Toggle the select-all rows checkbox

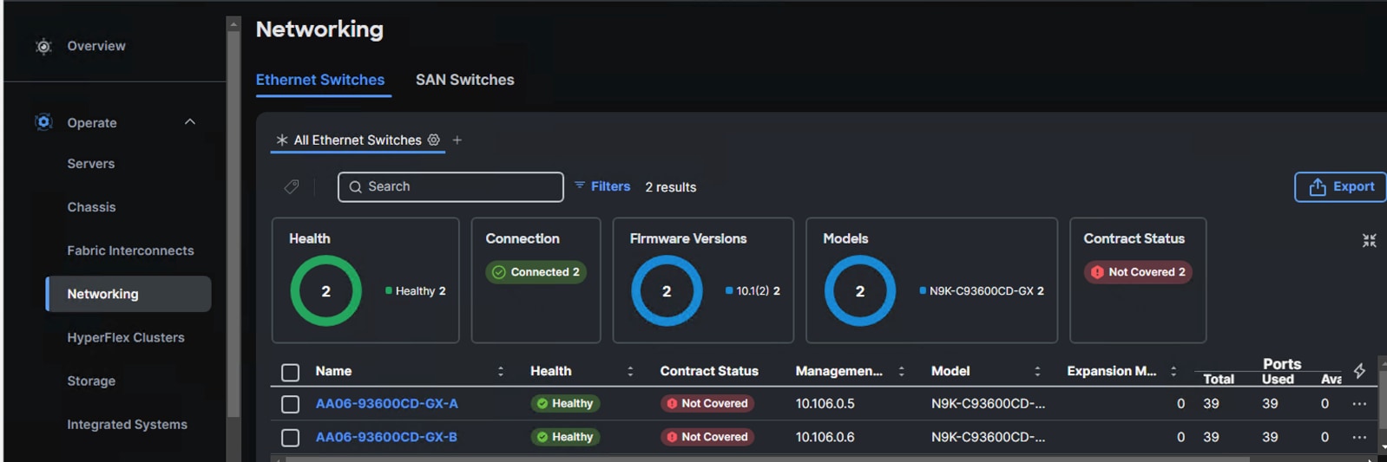point(291,373)
